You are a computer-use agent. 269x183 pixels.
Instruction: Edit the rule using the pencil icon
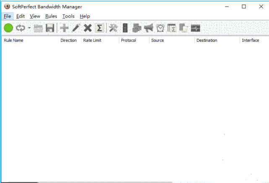76,28
